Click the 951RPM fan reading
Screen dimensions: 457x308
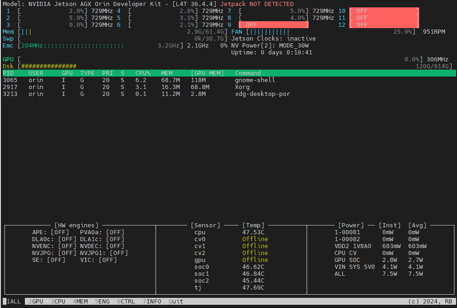(434, 32)
